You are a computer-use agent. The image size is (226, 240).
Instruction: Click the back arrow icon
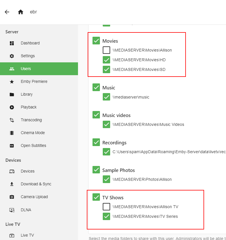click(7, 12)
